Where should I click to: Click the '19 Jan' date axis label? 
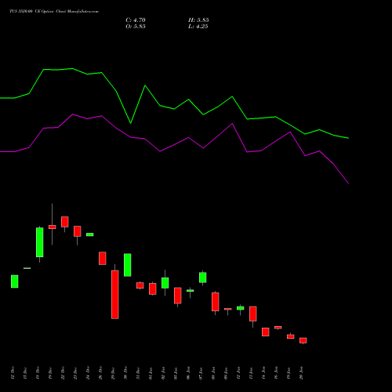coord(289,373)
